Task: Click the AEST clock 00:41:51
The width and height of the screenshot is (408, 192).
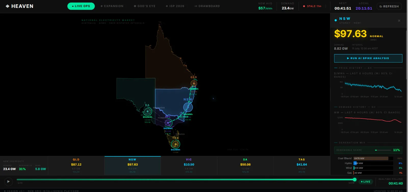Action: (x=343, y=8)
